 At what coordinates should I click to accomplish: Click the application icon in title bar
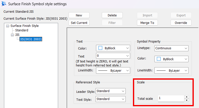[4, 4]
